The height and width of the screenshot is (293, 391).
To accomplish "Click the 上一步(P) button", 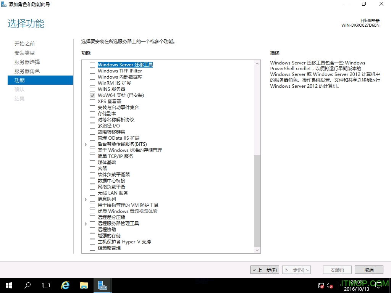I will (x=265, y=270).
